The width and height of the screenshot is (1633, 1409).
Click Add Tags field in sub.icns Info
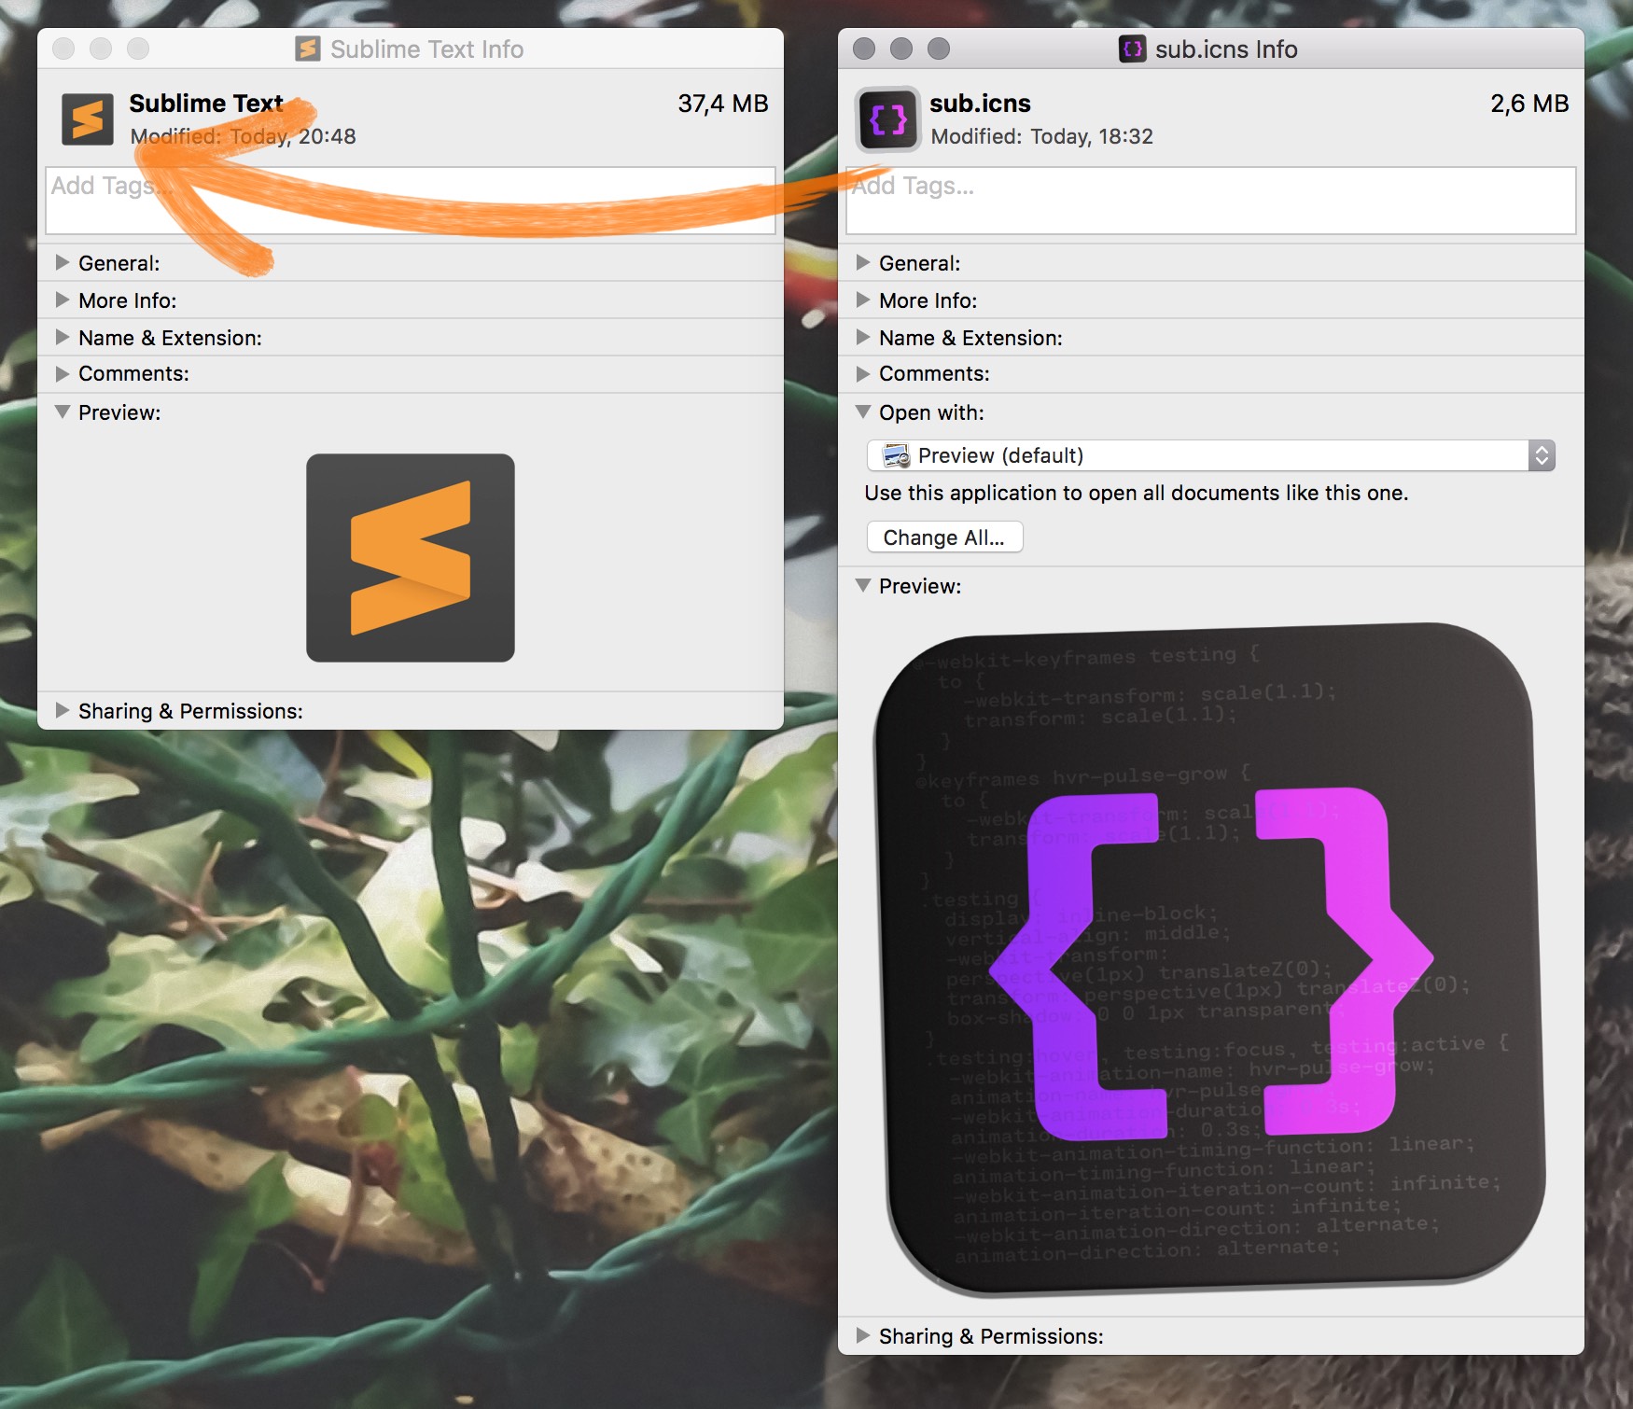coord(1211,201)
